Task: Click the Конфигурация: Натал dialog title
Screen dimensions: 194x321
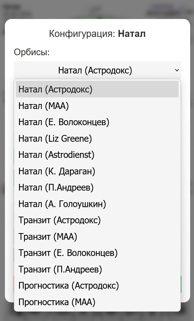Action: point(97,33)
